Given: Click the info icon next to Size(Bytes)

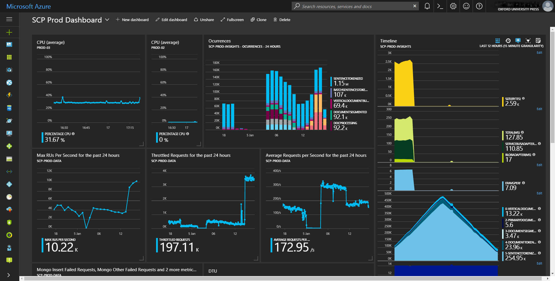Looking at the screenshot, I should click(523, 98).
